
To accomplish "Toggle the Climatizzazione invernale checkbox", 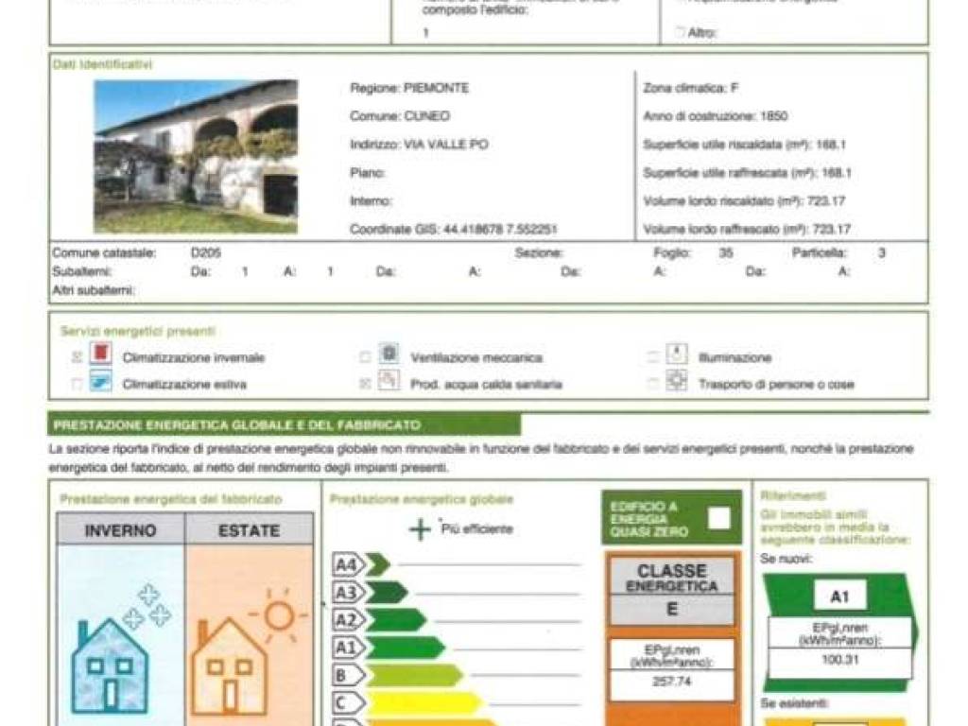I will pos(78,358).
